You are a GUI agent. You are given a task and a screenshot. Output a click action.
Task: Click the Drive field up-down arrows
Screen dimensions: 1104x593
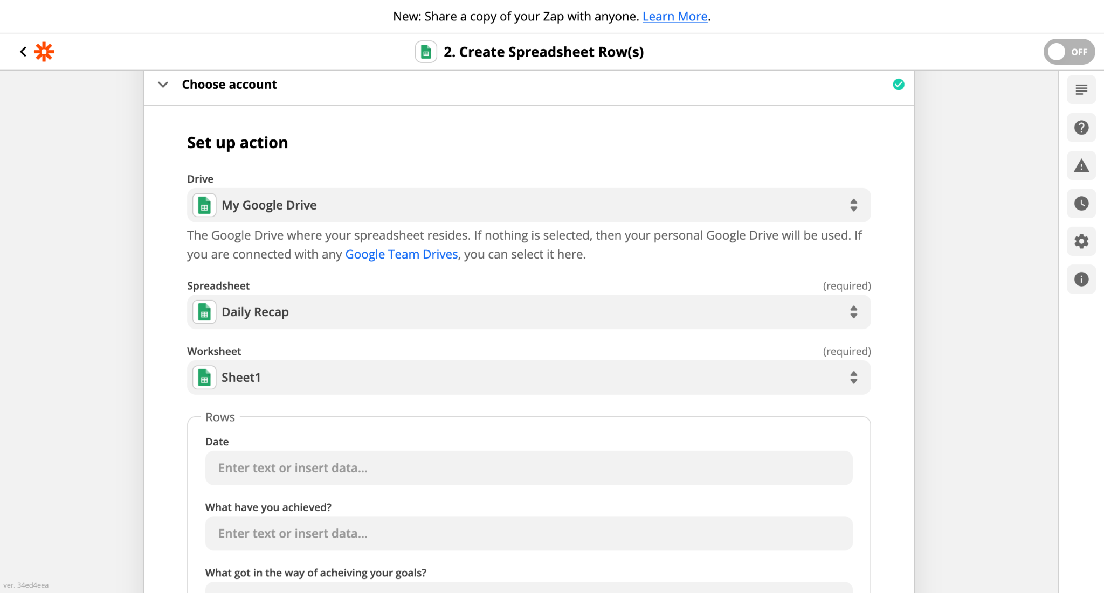(854, 205)
